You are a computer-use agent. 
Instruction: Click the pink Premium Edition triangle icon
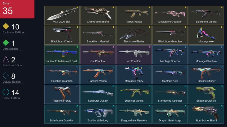click(6, 59)
